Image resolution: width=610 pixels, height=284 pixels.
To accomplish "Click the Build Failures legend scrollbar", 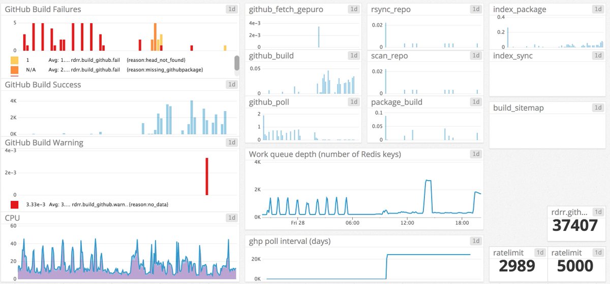I will click(237, 63).
